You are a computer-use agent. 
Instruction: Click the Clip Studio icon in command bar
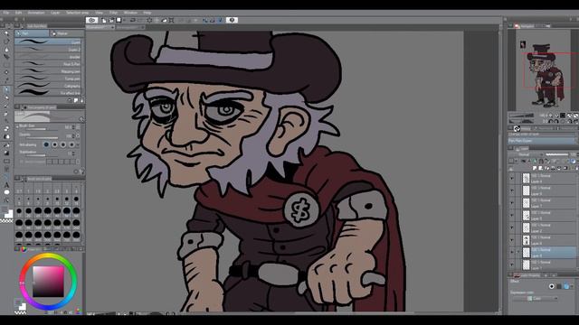click(x=92, y=20)
